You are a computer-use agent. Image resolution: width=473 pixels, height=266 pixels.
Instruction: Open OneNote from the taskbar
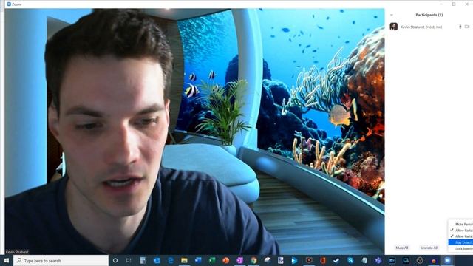(239, 260)
